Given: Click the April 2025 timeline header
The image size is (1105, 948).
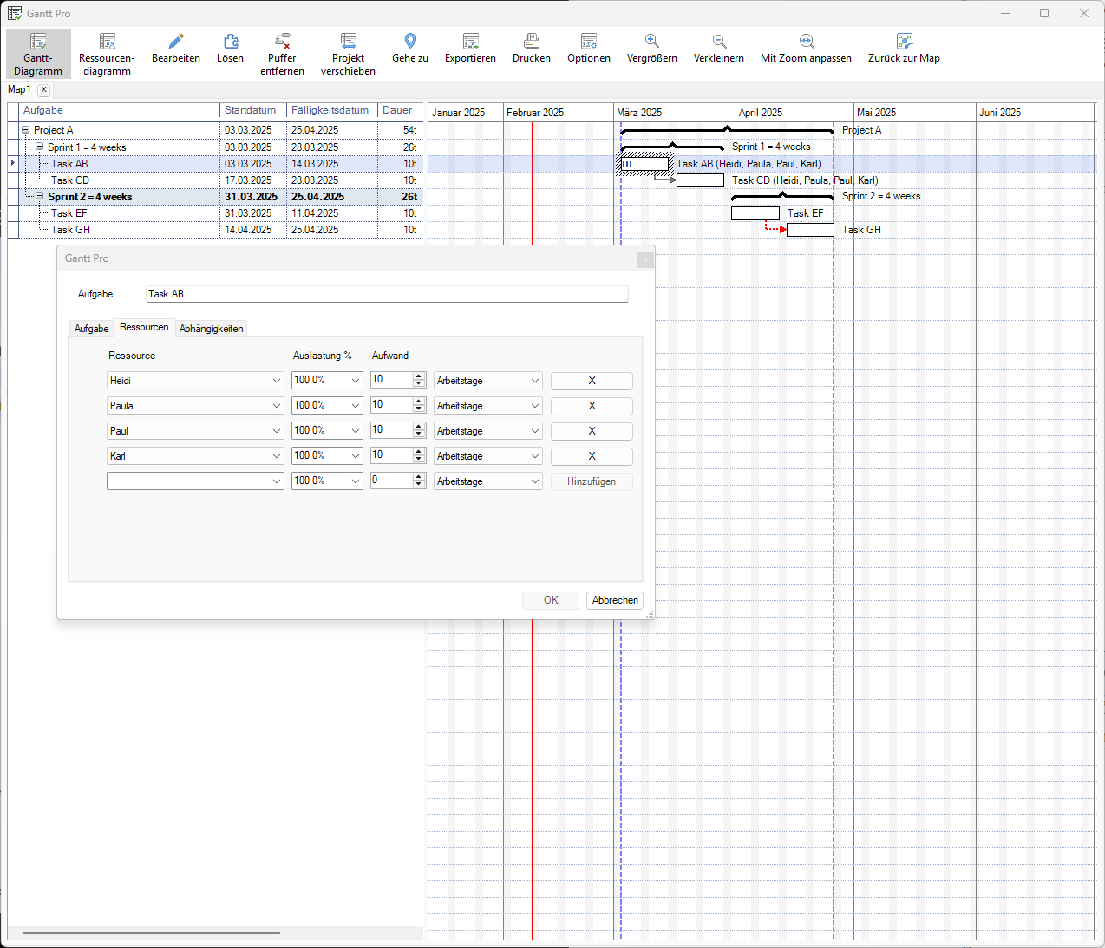Looking at the screenshot, I should point(794,113).
